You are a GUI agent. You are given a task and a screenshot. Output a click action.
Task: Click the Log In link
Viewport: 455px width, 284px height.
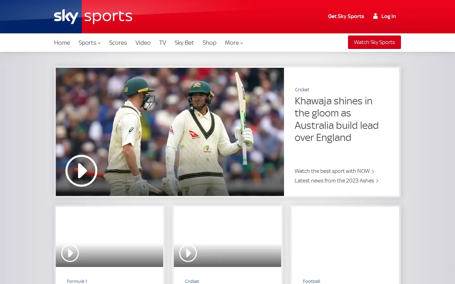click(389, 16)
